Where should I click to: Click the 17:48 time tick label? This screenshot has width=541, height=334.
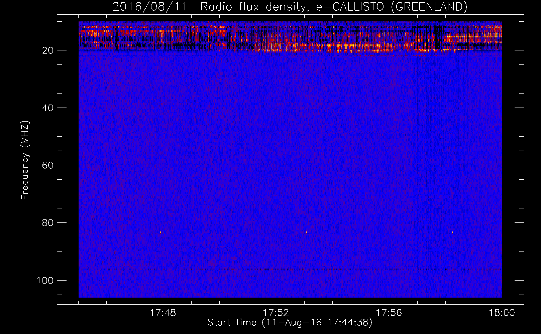[163, 313]
